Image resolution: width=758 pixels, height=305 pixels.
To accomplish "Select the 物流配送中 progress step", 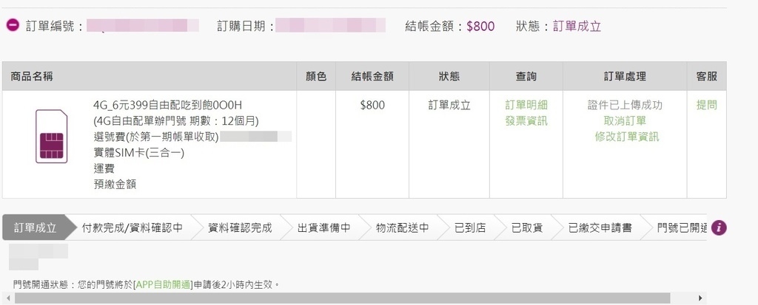I will pyautogui.click(x=402, y=227).
